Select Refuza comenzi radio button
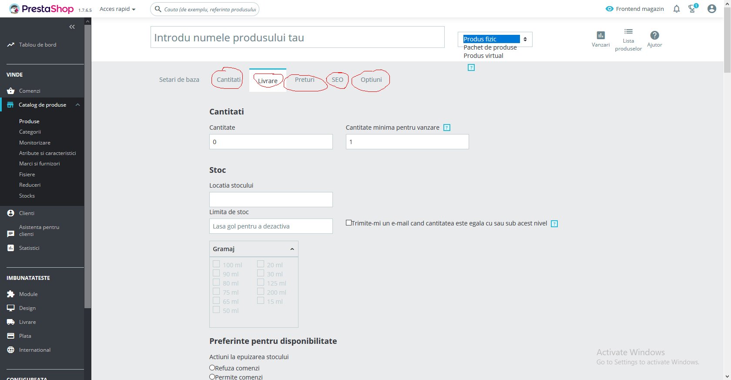 click(212, 367)
